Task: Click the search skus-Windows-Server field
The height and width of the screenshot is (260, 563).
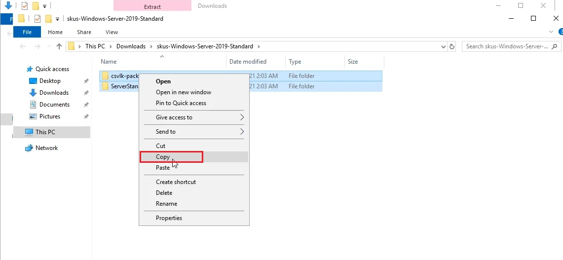Action: 507,46
